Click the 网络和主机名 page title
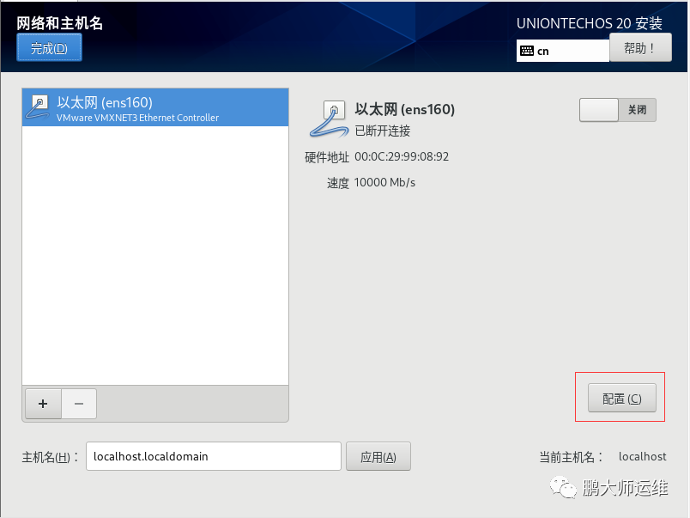The width and height of the screenshot is (690, 518). click(60, 23)
